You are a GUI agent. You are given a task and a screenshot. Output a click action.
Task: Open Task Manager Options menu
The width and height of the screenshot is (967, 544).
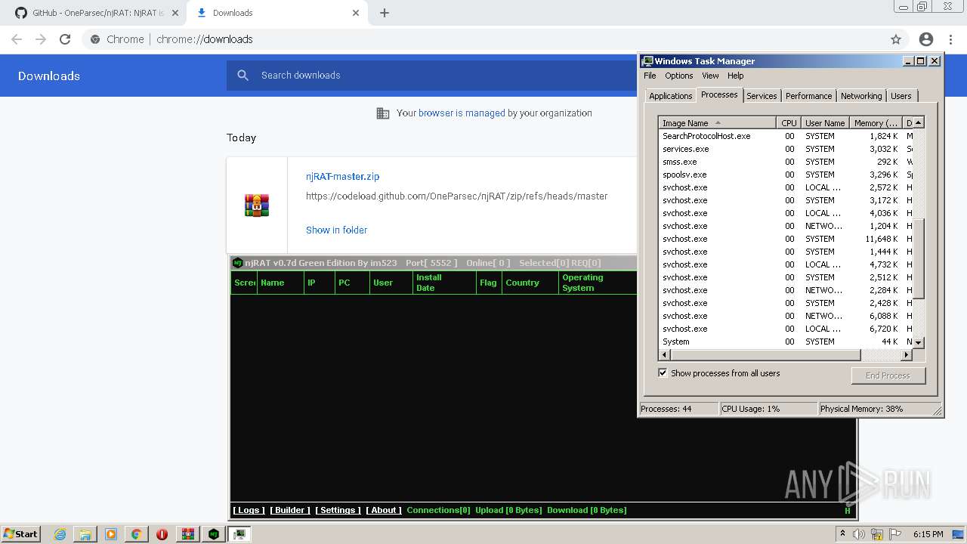pyautogui.click(x=678, y=76)
